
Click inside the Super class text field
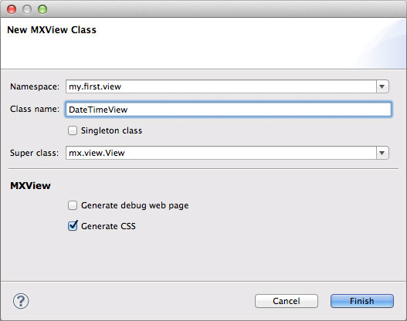[x=221, y=153]
